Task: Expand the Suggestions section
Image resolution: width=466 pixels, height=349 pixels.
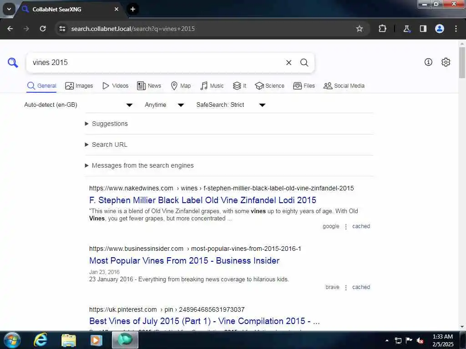Action: coord(106,124)
